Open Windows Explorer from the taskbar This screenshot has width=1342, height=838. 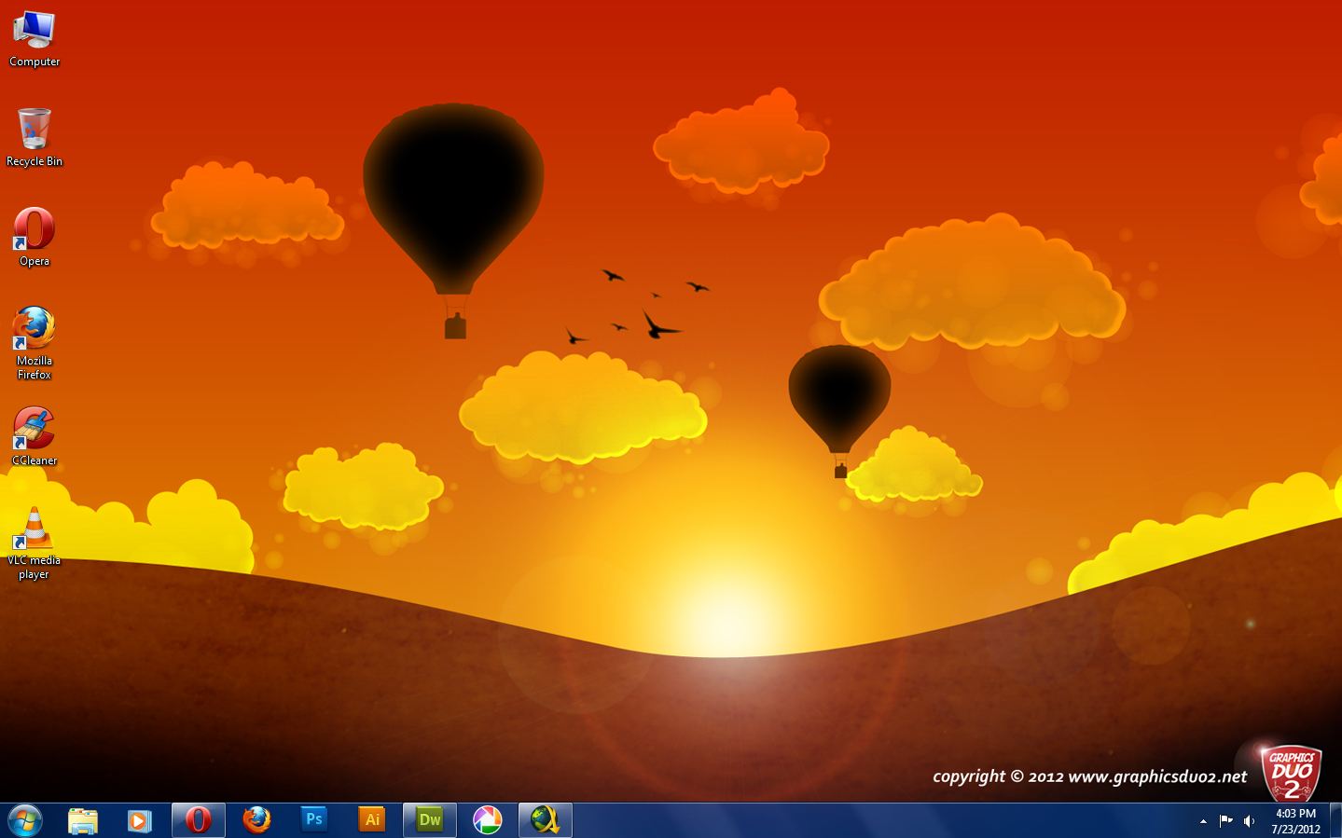(83, 820)
